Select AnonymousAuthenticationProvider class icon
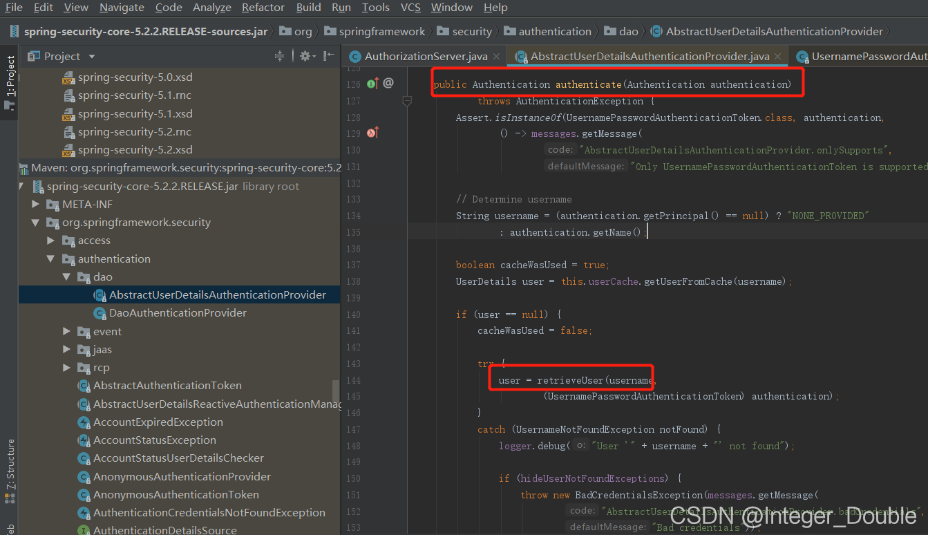The image size is (928, 535). (84, 477)
